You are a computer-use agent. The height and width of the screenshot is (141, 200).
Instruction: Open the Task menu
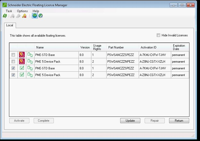pos(9,11)
